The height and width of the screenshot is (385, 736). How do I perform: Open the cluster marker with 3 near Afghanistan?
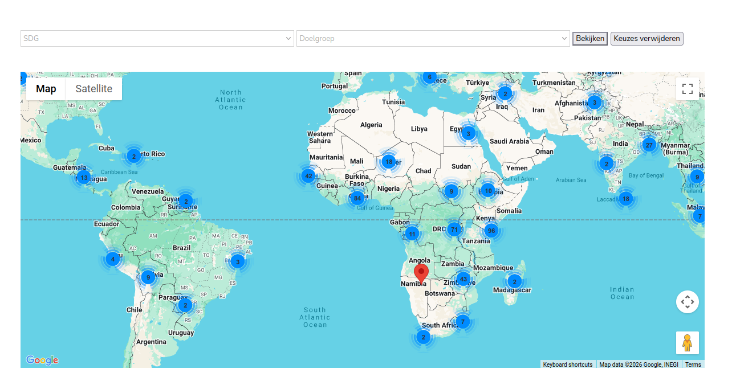pyautogui.click(x=595, y=103)
